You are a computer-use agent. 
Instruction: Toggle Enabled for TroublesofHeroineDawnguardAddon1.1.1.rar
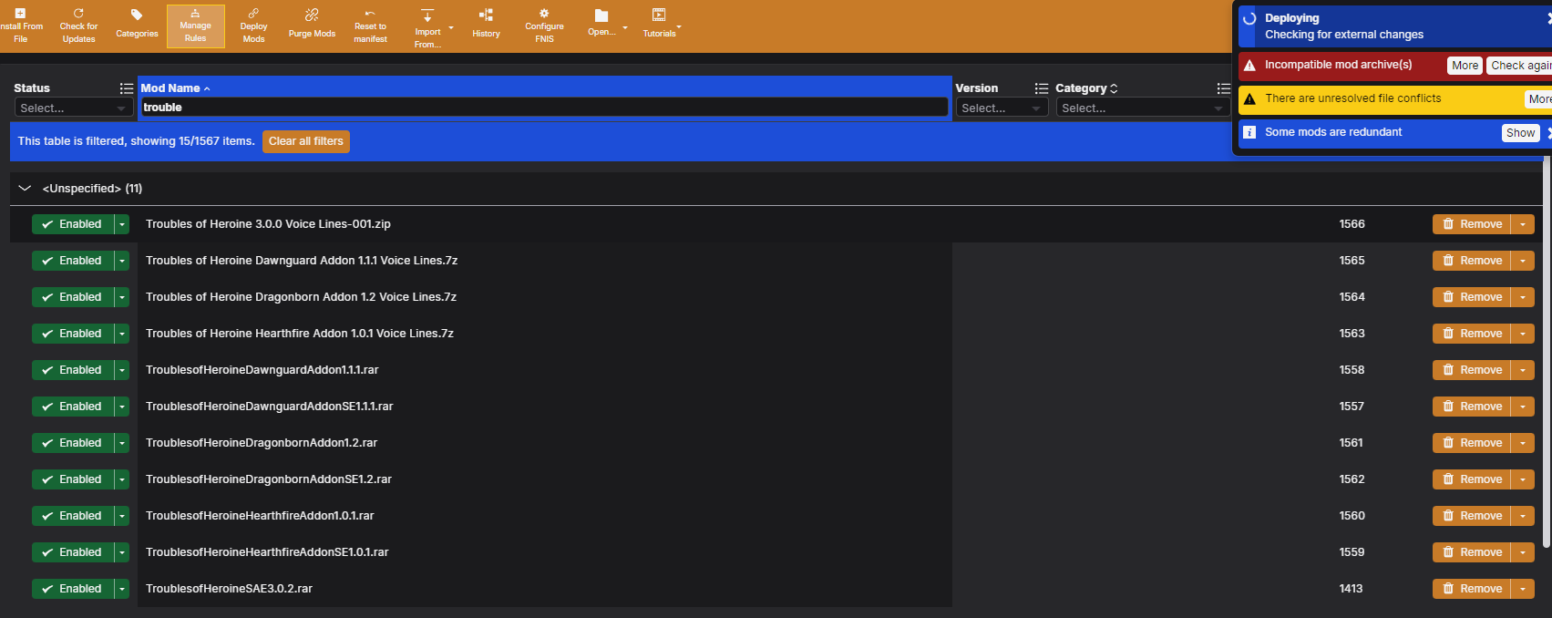(x=73, y=370)
